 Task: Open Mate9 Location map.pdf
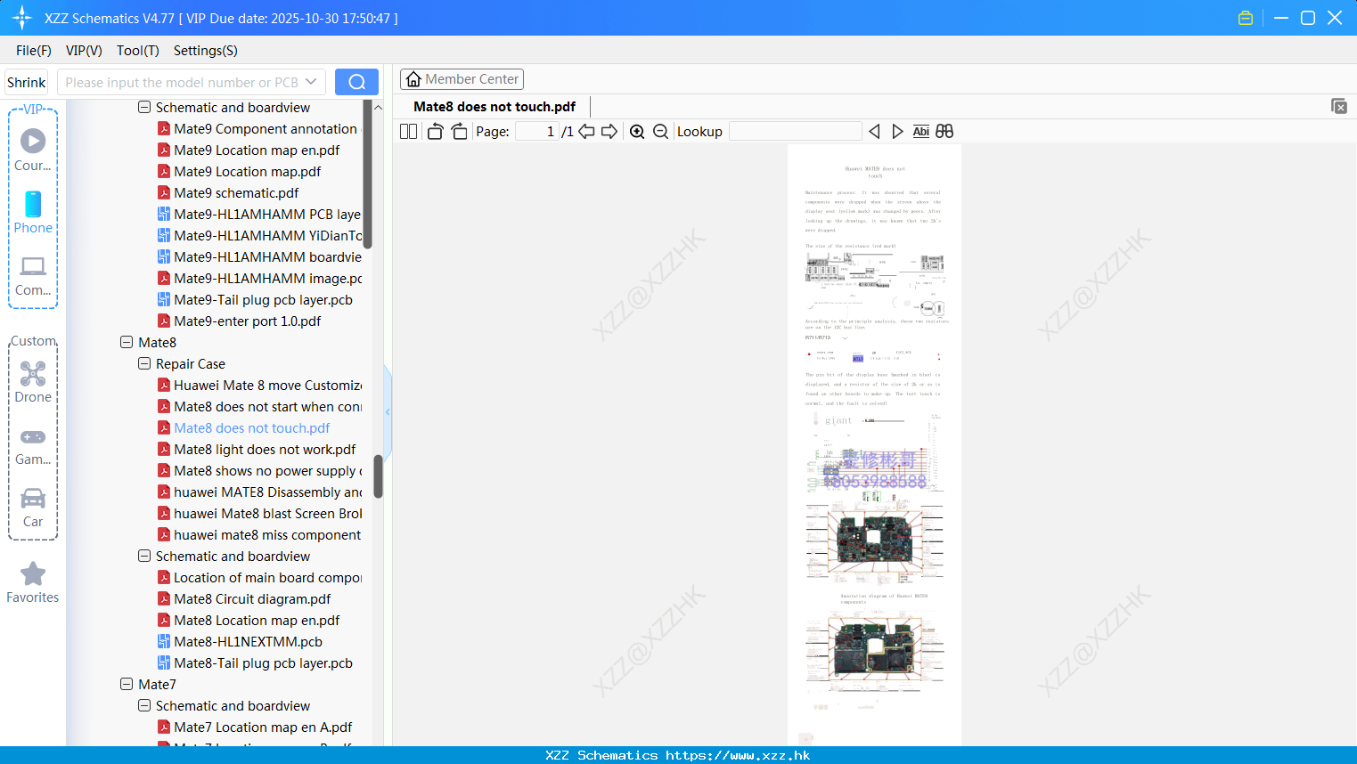click(247, 171)
